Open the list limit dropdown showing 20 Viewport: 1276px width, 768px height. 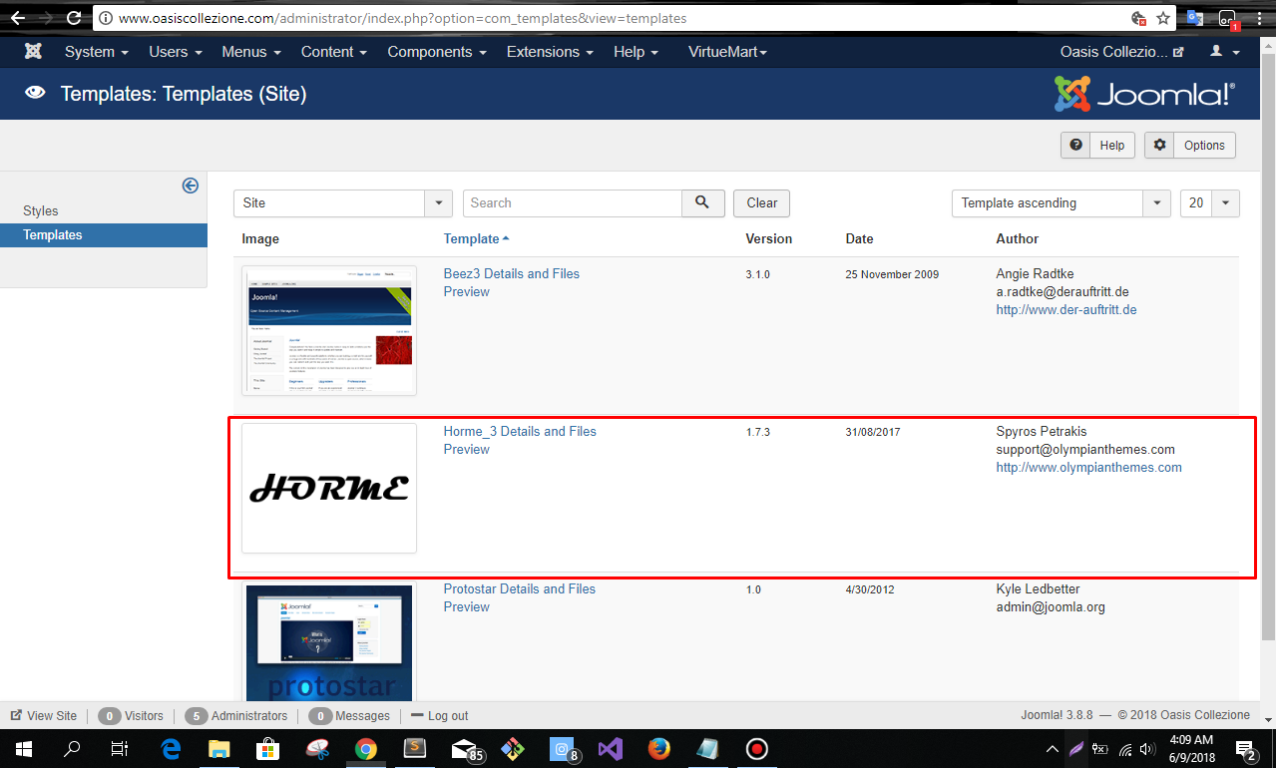(1210, 202)
